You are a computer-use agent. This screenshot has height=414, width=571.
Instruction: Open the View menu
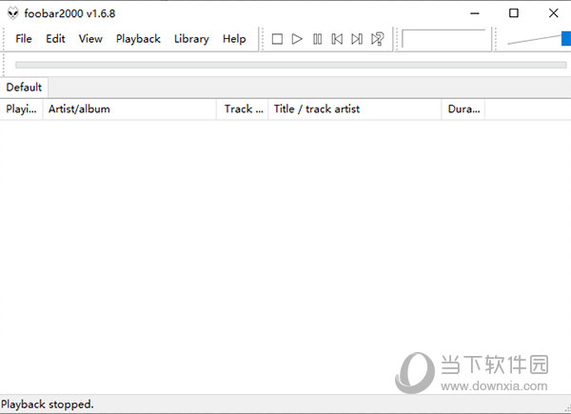90,39
